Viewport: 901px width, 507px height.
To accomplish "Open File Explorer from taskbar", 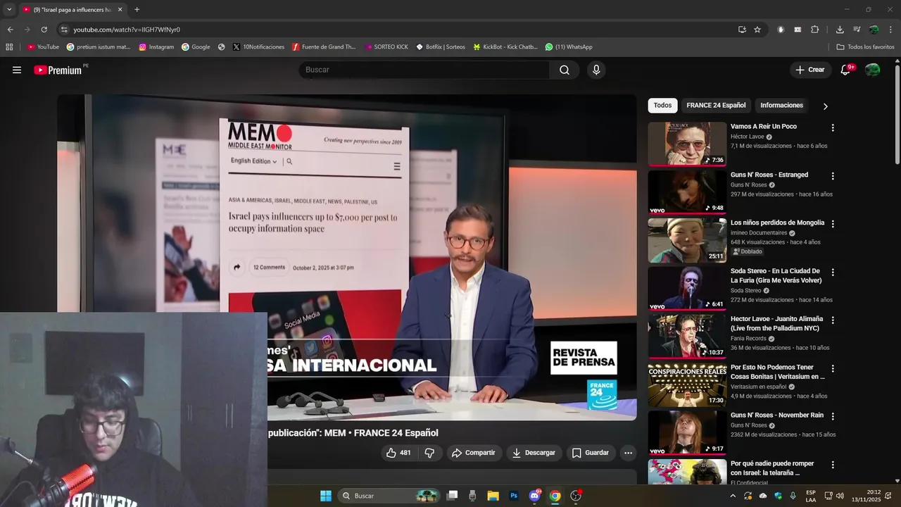I will [493, 496].
